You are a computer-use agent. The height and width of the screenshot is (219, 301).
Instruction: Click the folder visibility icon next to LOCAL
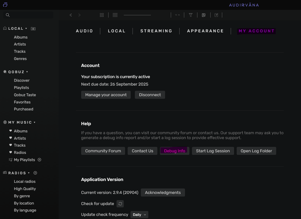pos(33,28)
